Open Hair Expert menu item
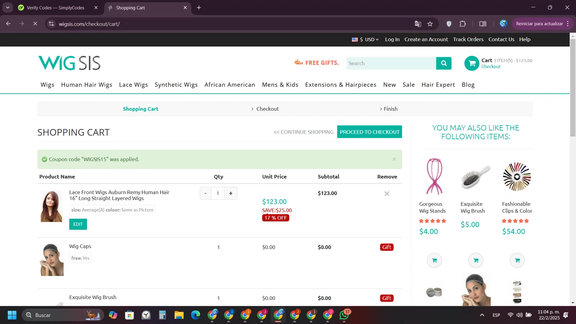 coord(438,85)
